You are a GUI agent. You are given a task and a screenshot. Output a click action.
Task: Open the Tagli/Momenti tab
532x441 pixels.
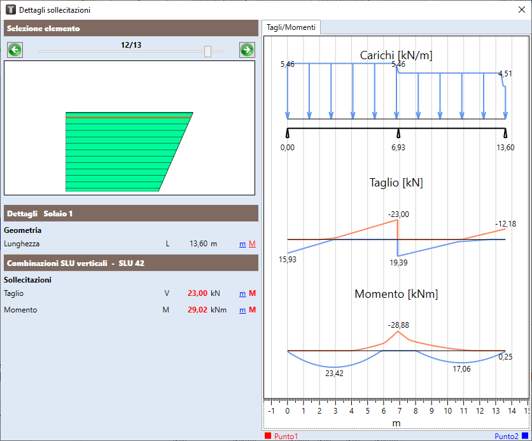[291, 27]
